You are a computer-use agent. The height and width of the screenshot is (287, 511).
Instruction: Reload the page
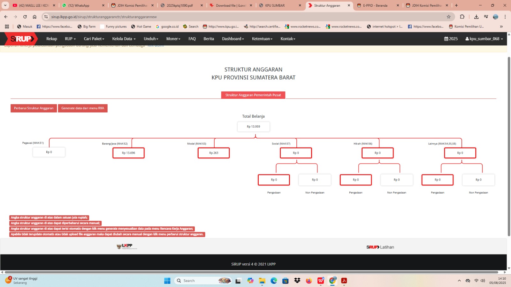[x=25, y=17]
